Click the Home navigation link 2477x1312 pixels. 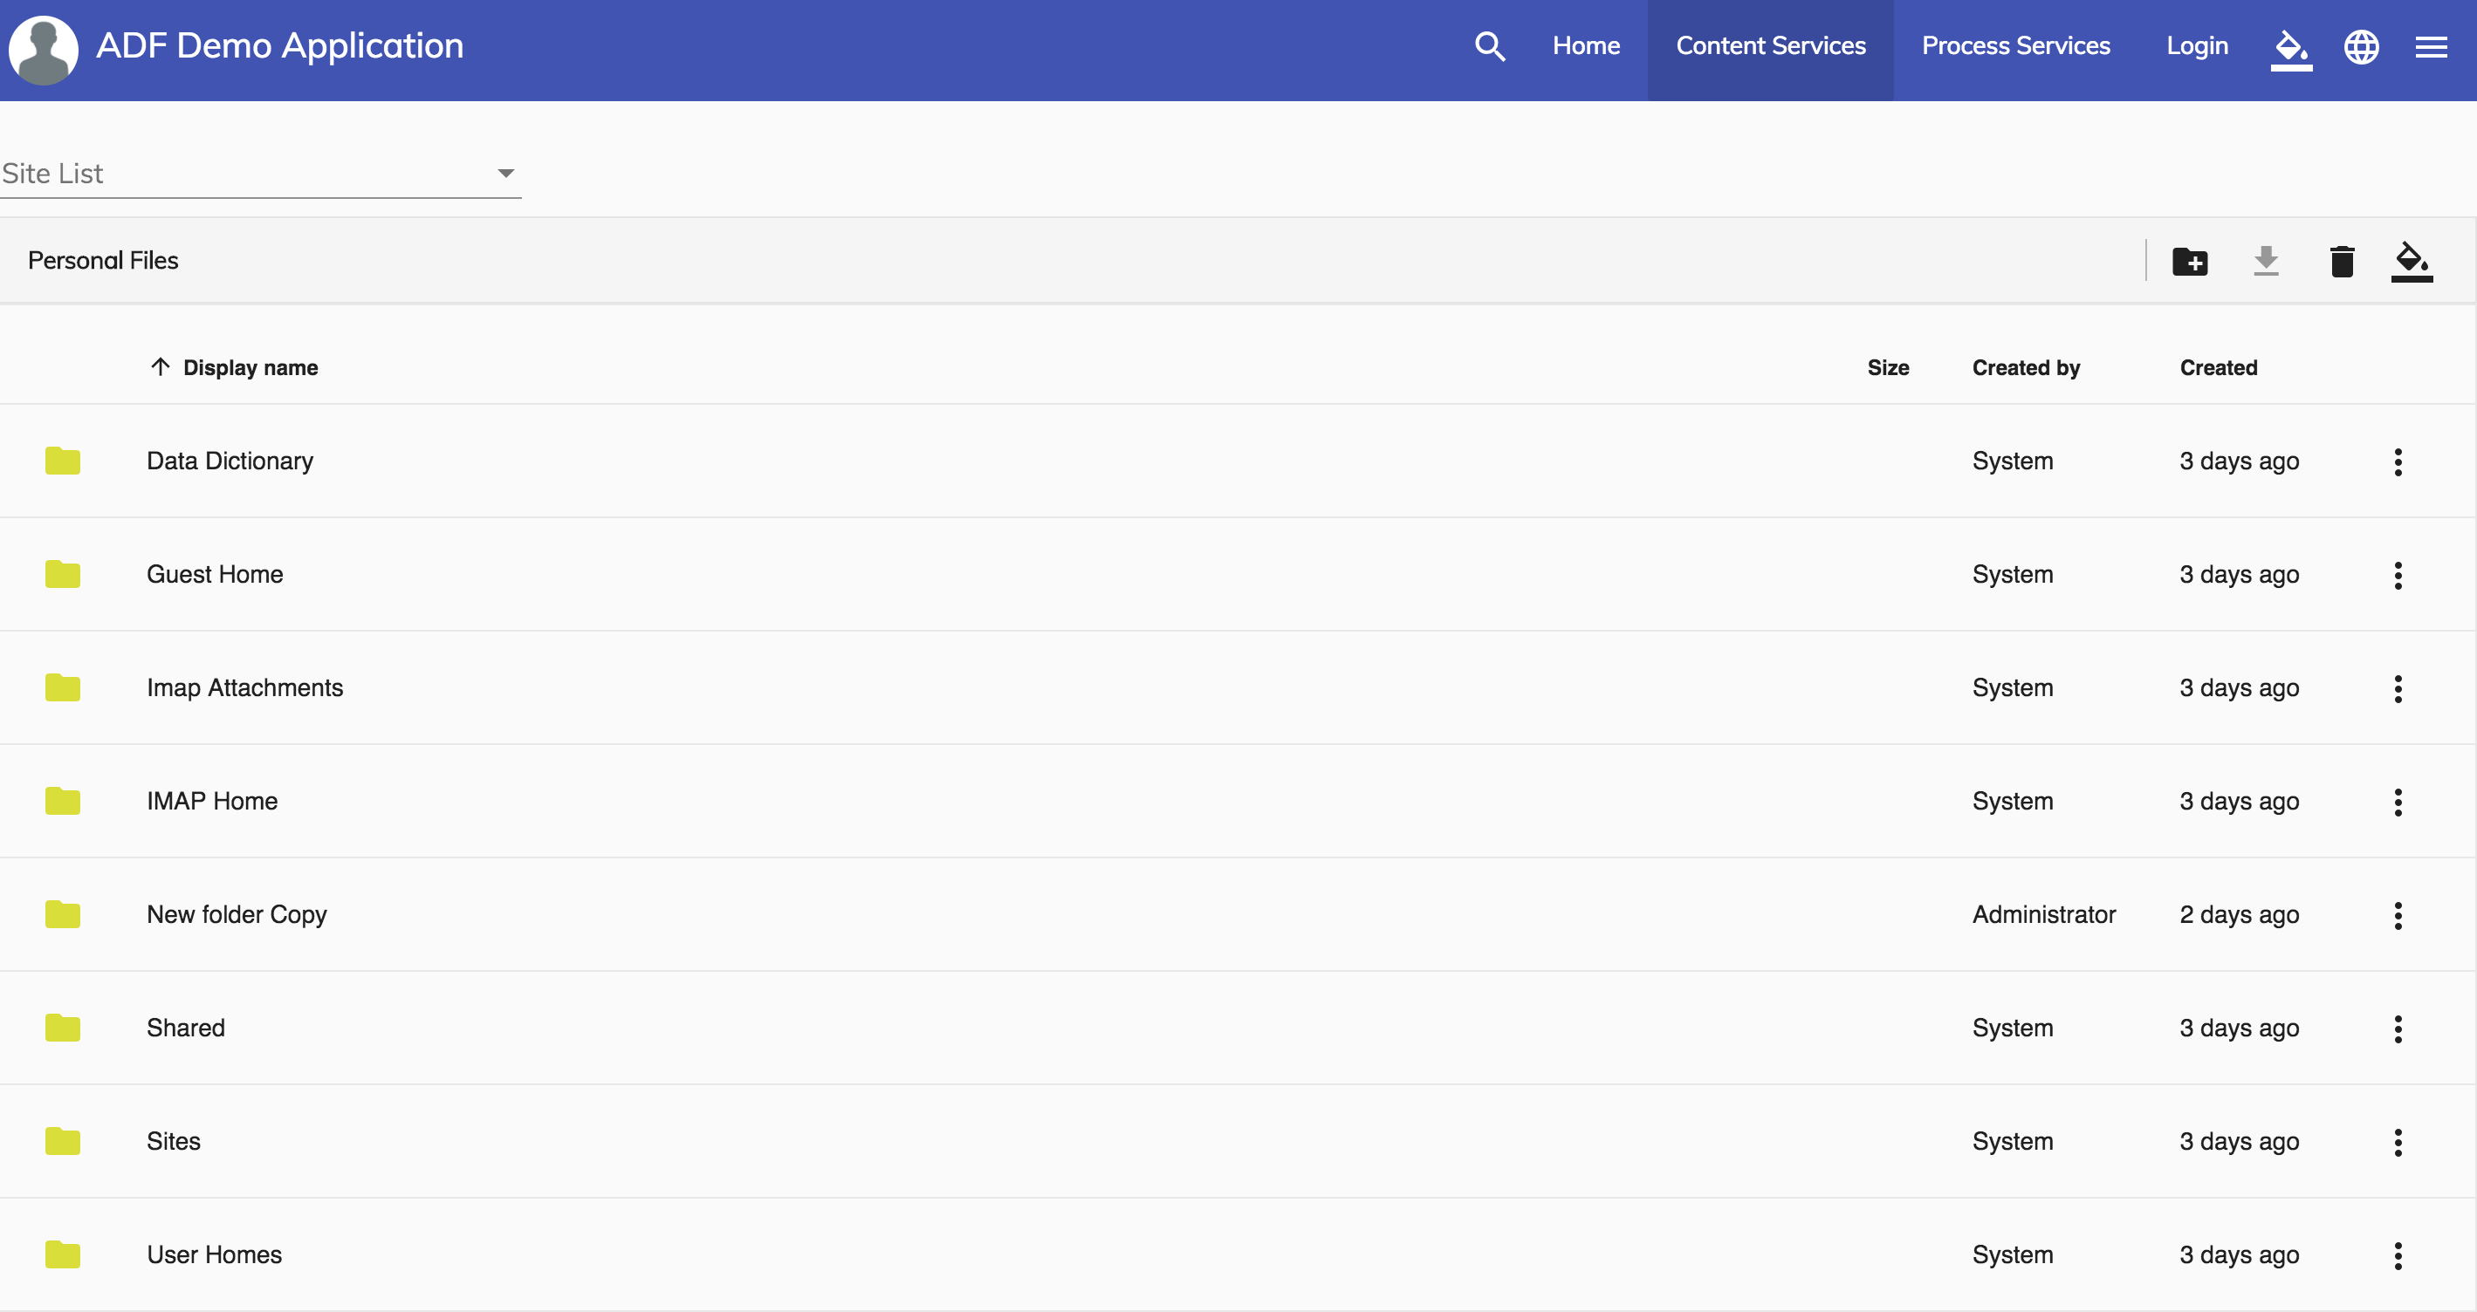[1584, 44]
